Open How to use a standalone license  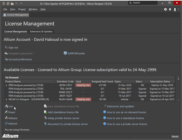pos(125,118)
